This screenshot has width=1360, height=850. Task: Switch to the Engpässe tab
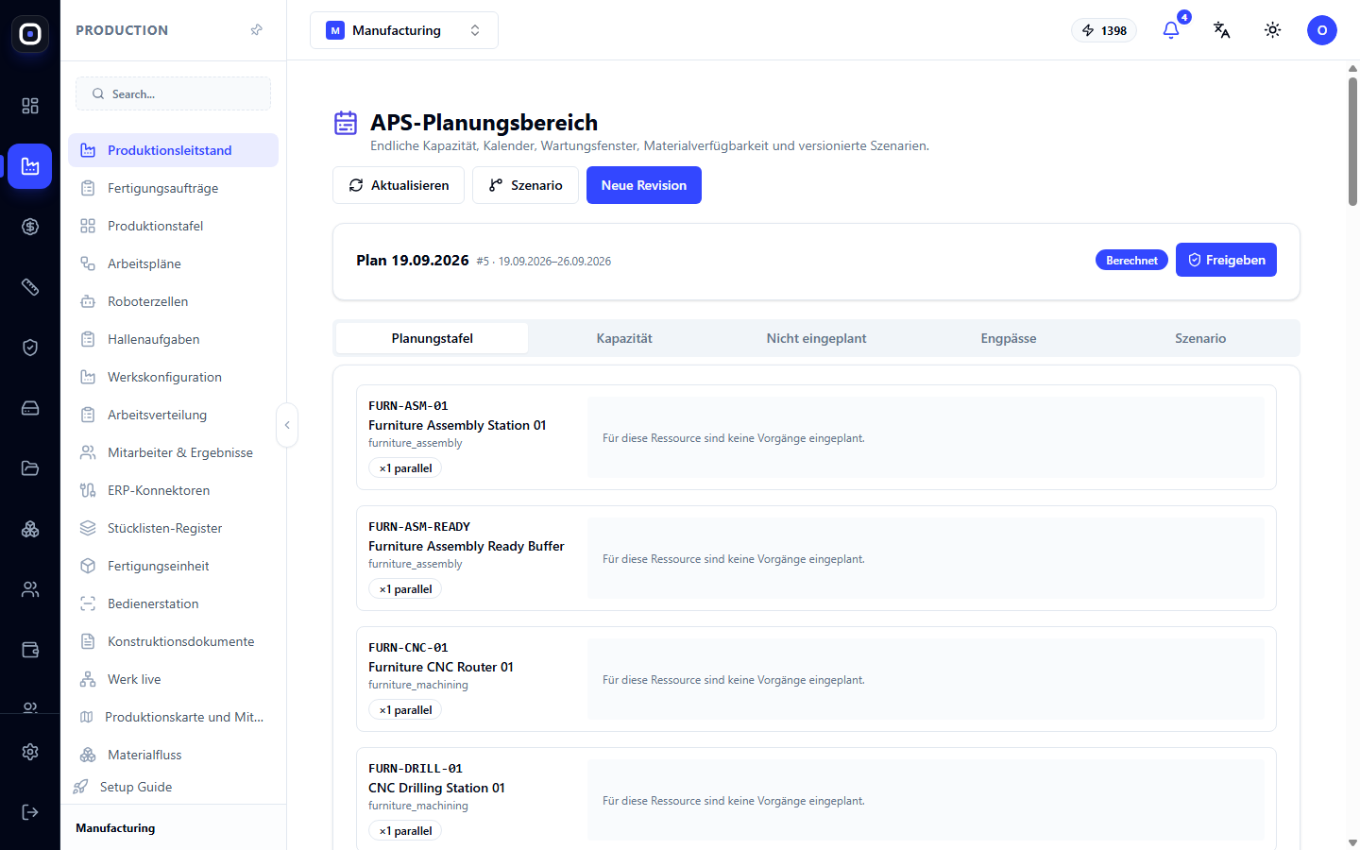coord(1009,338)
